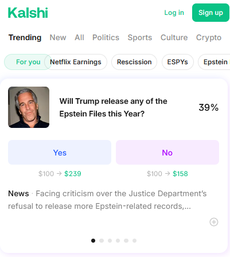Select the Rescission filter chip
This screenshot has width=230, height=257.
pyautogui.click(x=134, y=62)
